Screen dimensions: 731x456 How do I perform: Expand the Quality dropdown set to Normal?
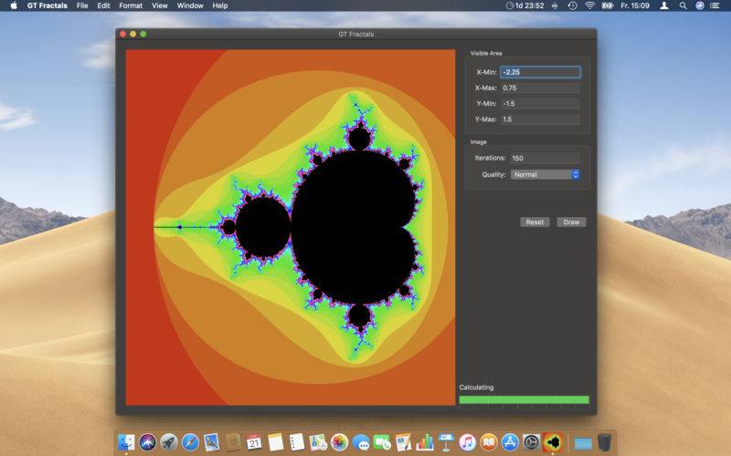point(545,174)
